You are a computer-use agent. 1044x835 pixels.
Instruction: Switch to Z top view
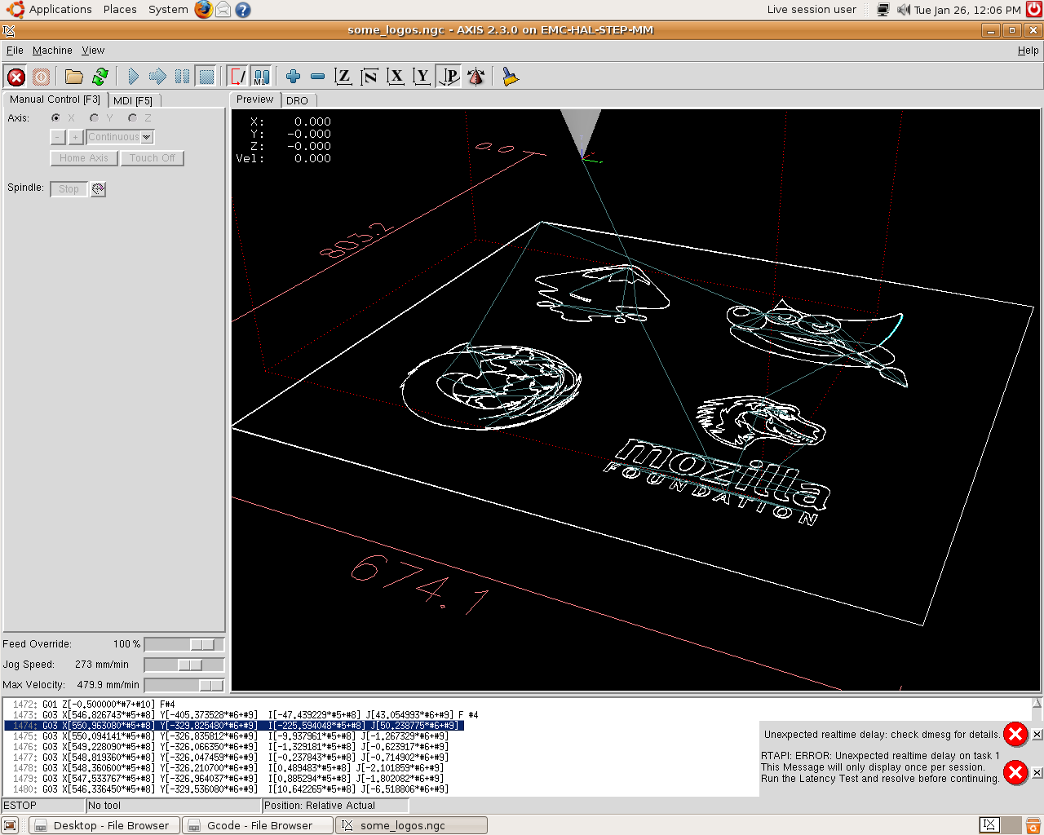(x=343, y=77)
